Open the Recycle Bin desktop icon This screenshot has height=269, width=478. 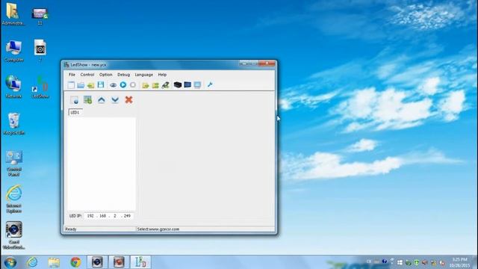click(13, 124)
